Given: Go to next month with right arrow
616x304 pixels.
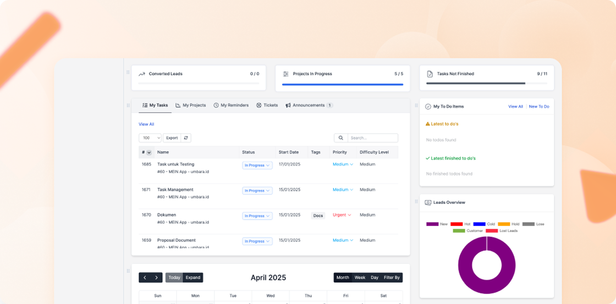Looking at the screenshot, I should coord(156,278).
